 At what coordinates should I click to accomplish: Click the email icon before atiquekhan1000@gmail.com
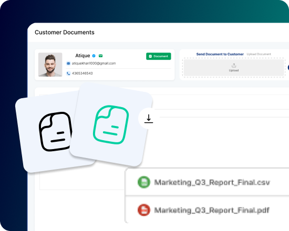68,64
